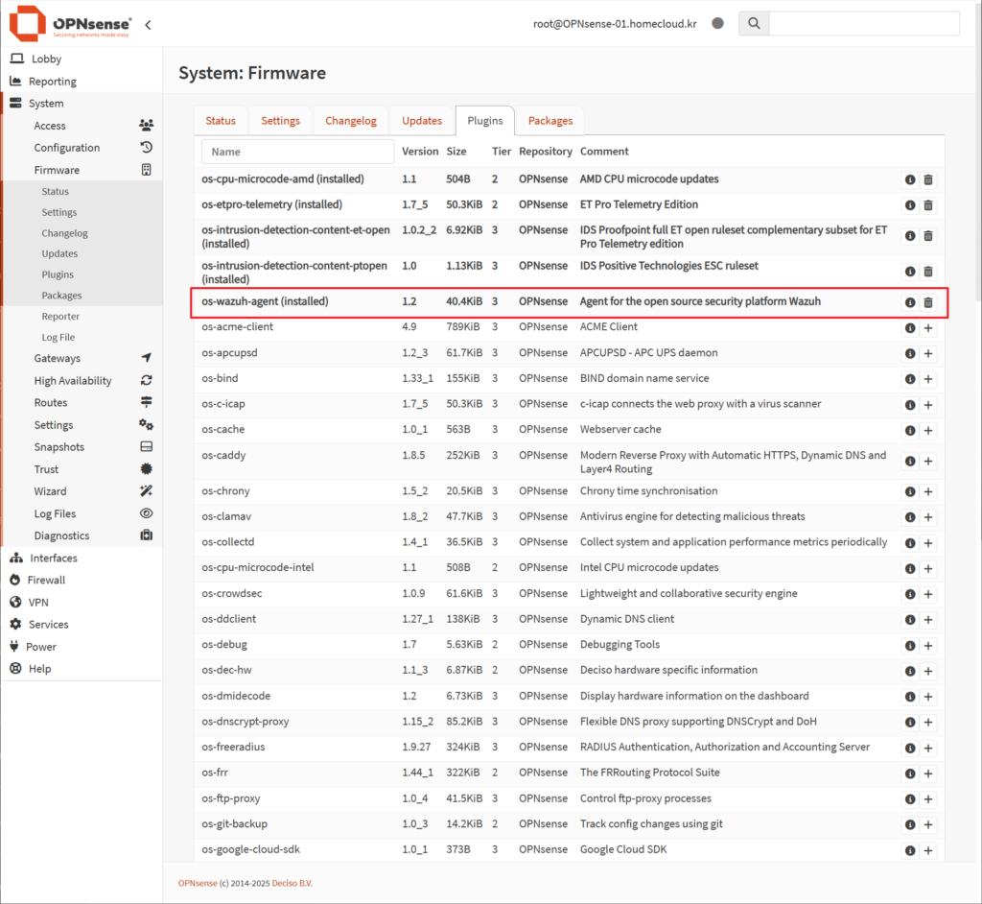This screenshot has width=982, height=904.
Task: Switch to the Packages tab
Action: click(x=549, y=121)
